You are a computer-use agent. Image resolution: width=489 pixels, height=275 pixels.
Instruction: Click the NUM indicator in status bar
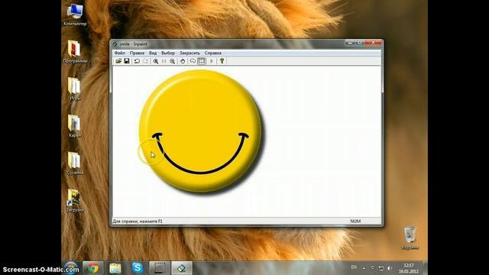[355, 221]
